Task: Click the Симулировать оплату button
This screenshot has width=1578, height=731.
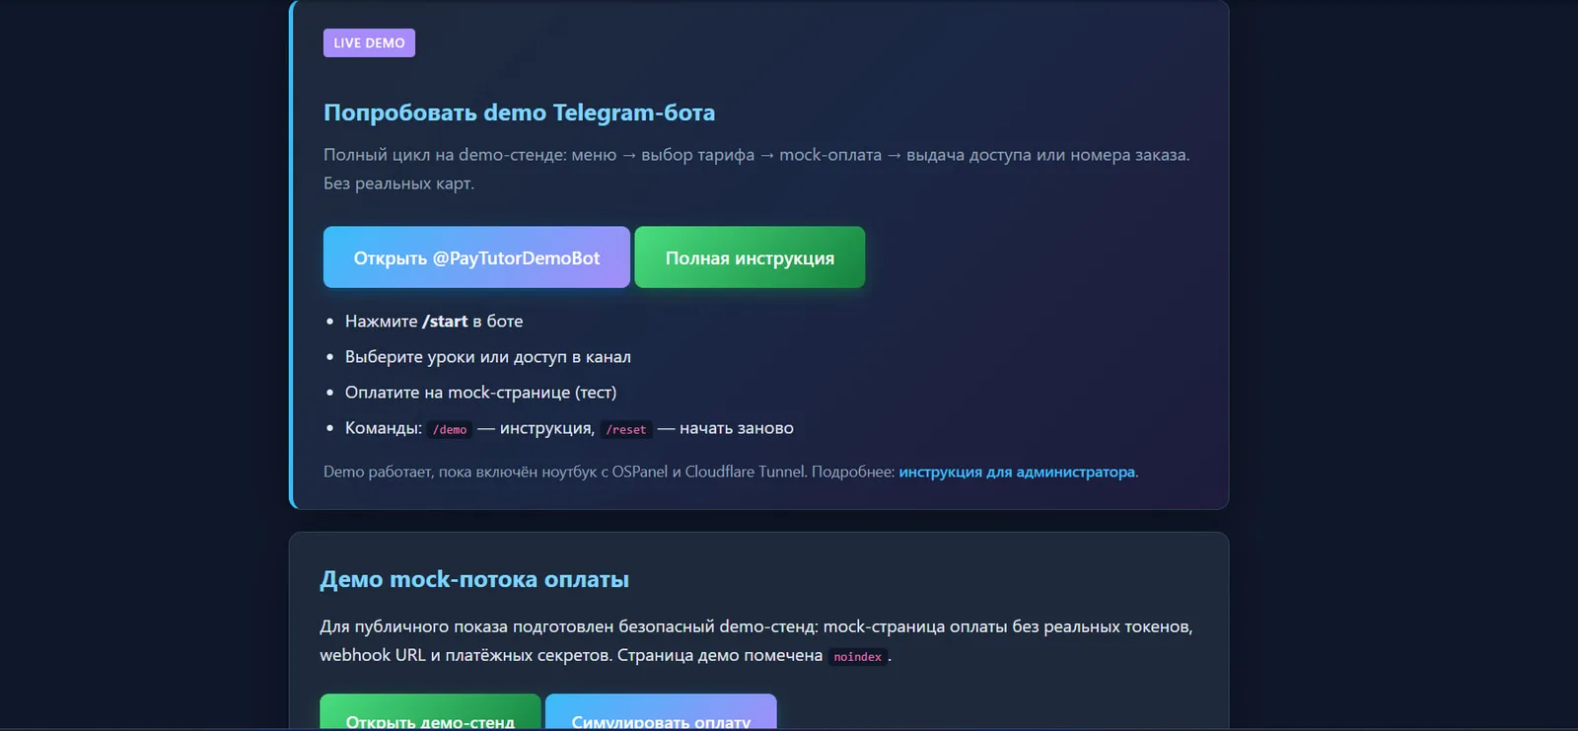Action: 661,713
